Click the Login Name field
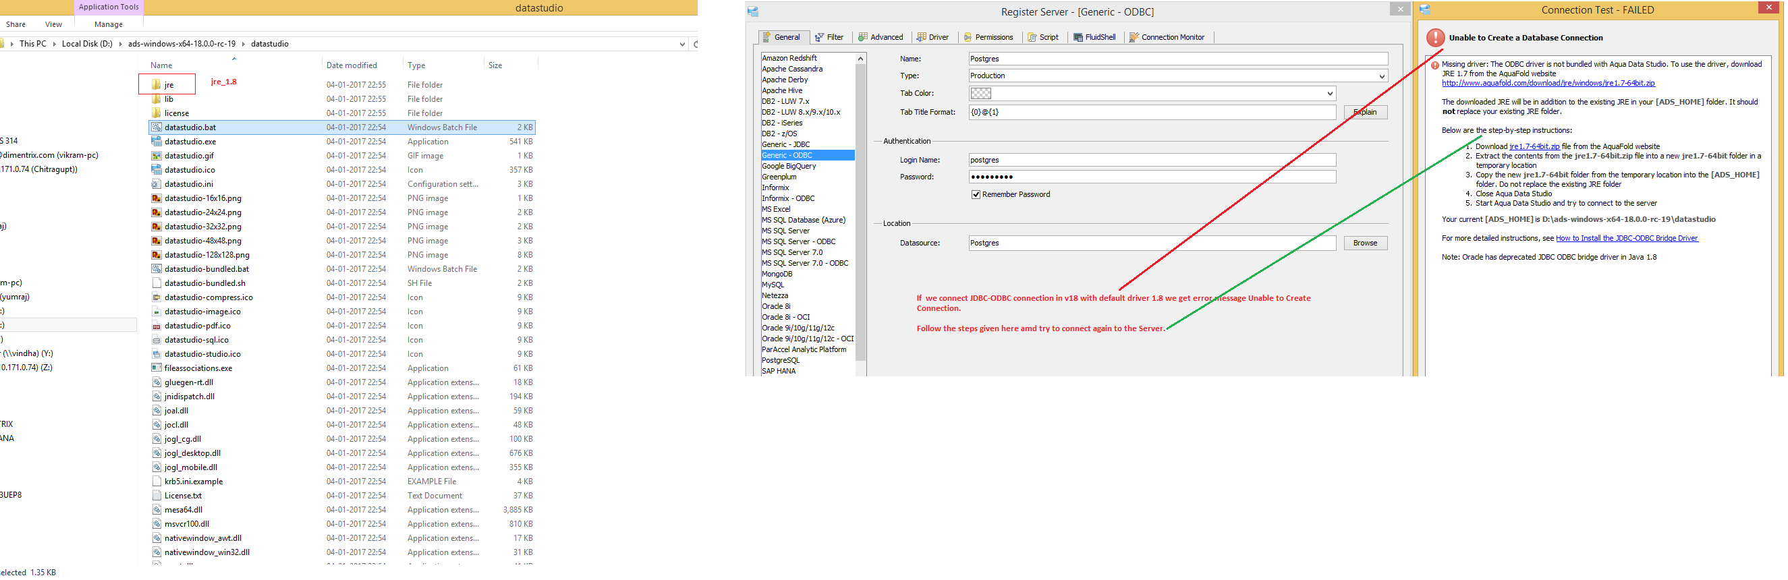 pos(1152,161)
